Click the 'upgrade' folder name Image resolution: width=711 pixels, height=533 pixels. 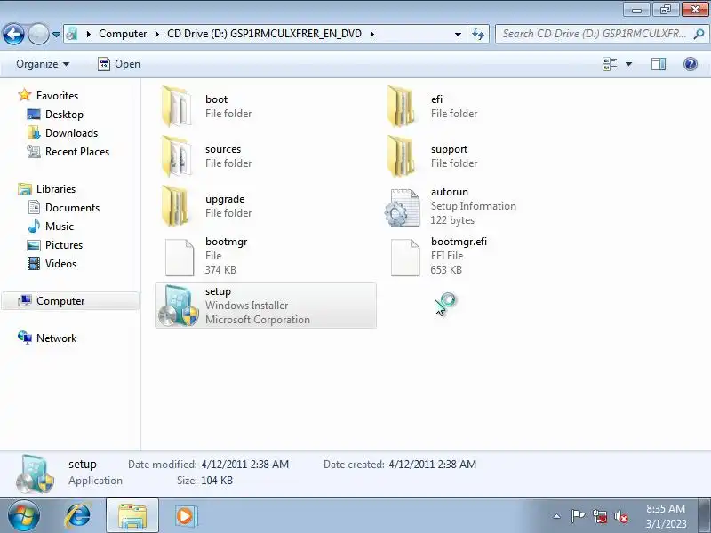(x=225, y=199)
